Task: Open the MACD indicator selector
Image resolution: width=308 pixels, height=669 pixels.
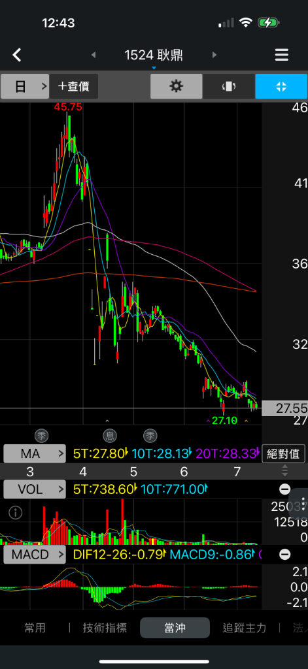Action: pos(35,555)
